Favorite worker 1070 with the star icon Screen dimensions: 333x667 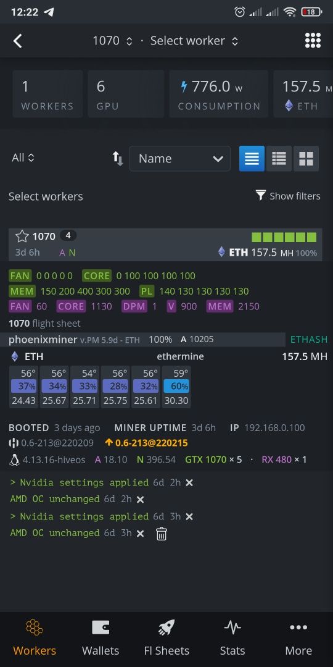click(22, 236)
